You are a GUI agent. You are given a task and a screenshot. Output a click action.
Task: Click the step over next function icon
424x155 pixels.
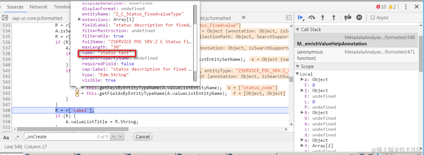[312, 18]
